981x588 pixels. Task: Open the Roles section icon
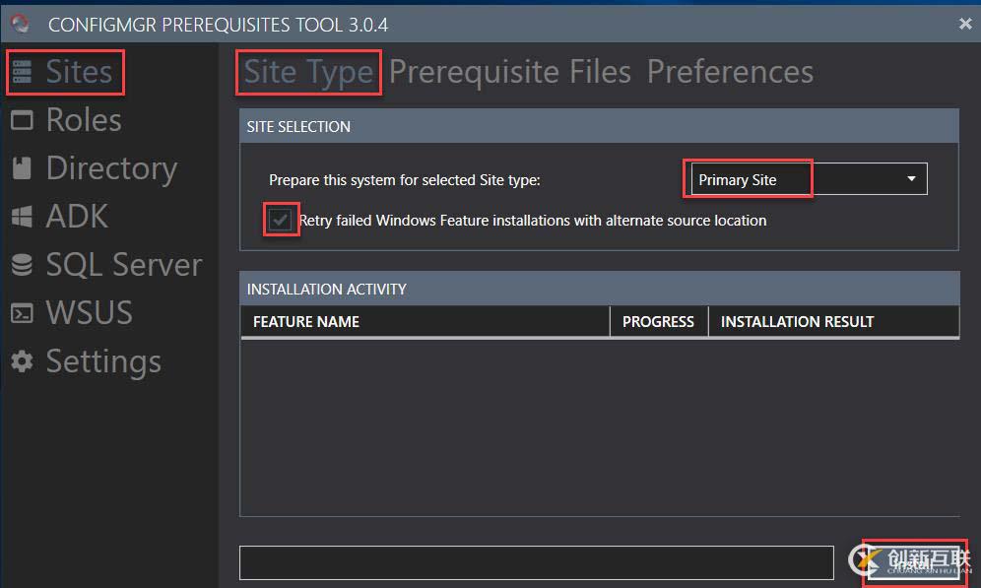23,120
